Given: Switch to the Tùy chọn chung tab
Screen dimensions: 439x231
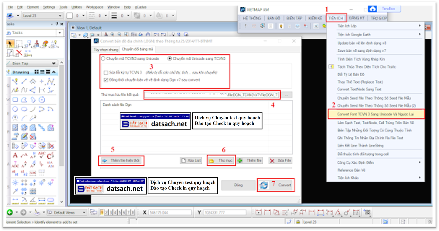Looking at the screenshot, I should (106, 50).
